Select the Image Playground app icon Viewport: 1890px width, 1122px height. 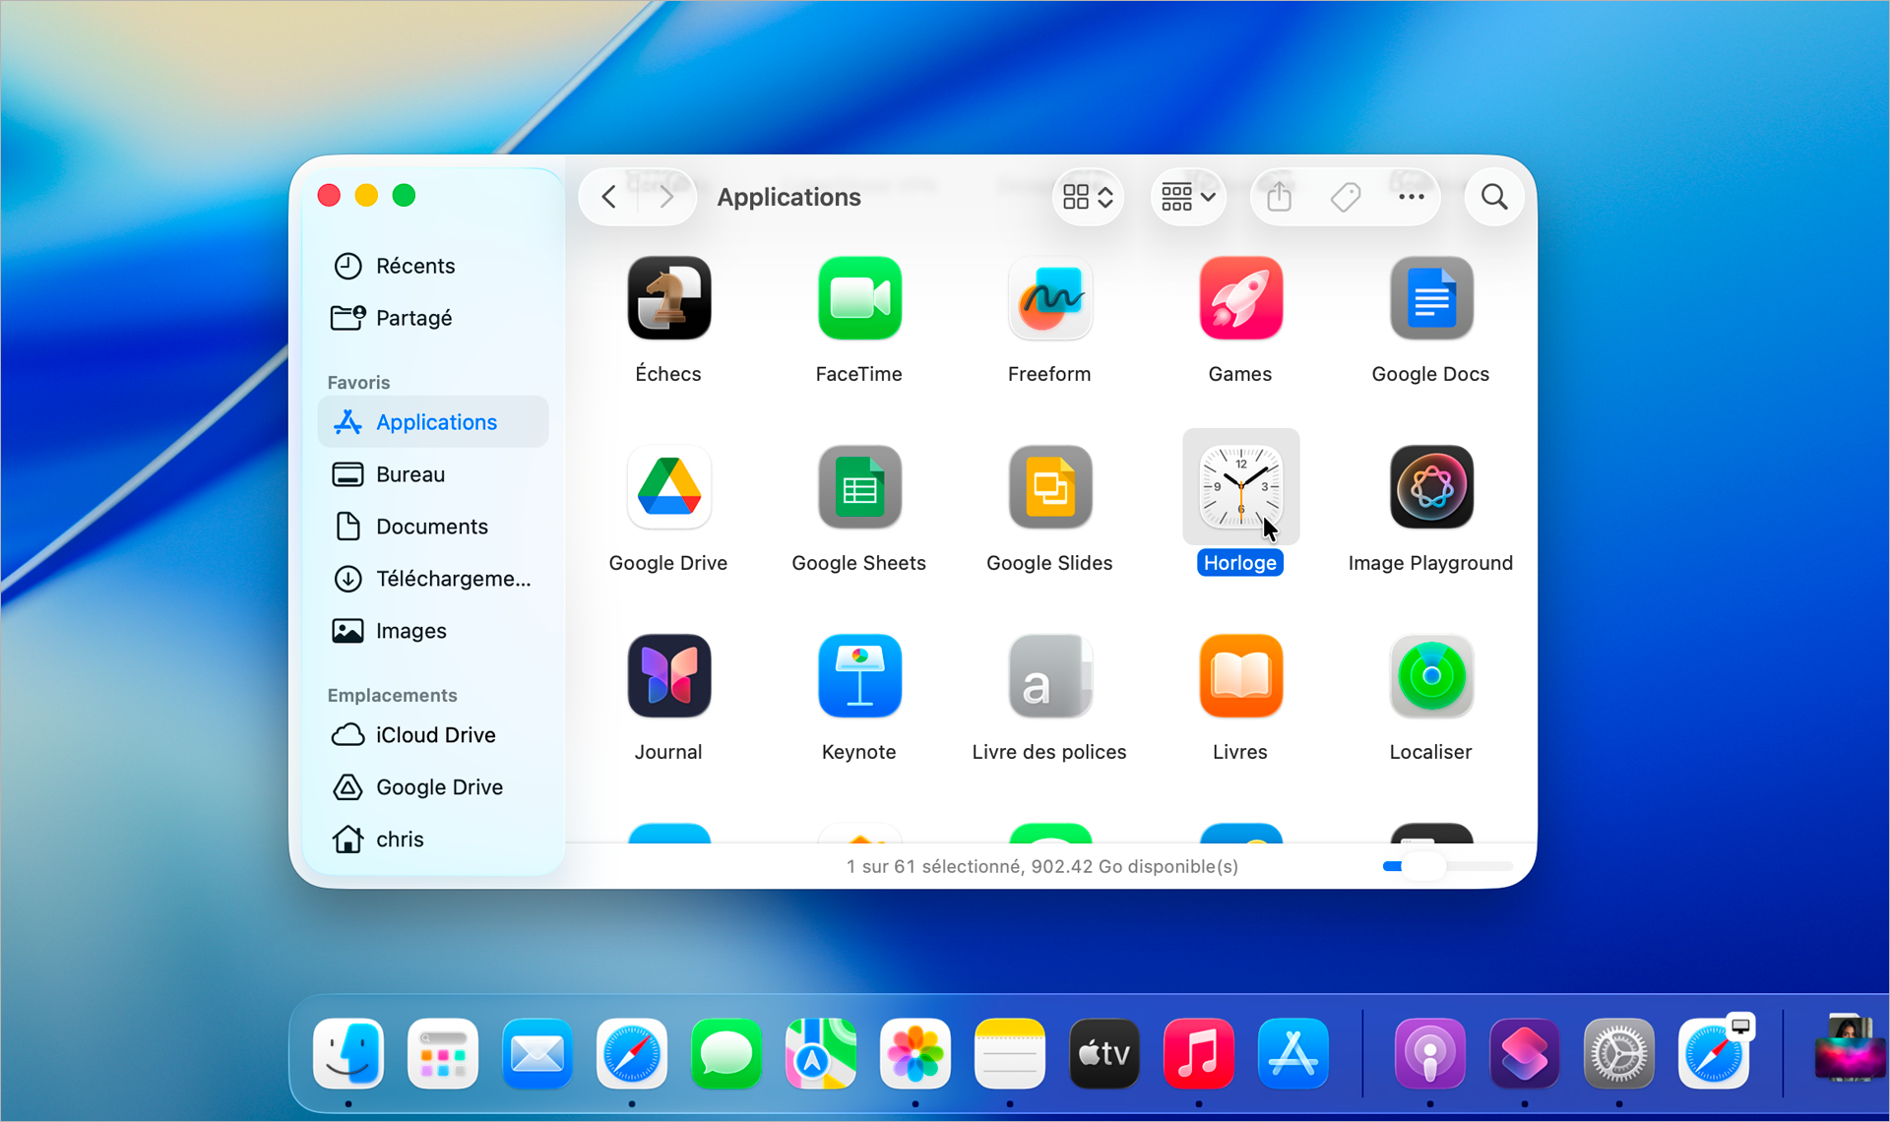pyautogui.click(x=1431, y=487)
